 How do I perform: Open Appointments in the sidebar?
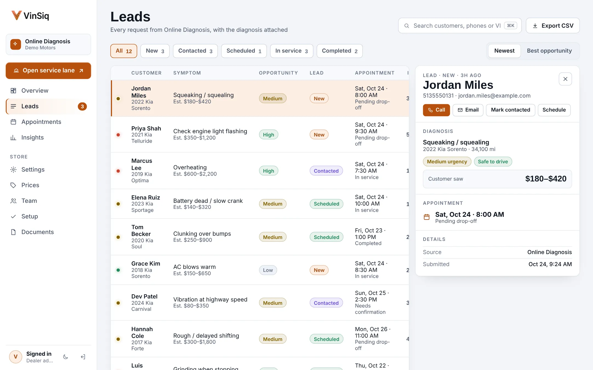pyautogui.click(x=48, y=122)
